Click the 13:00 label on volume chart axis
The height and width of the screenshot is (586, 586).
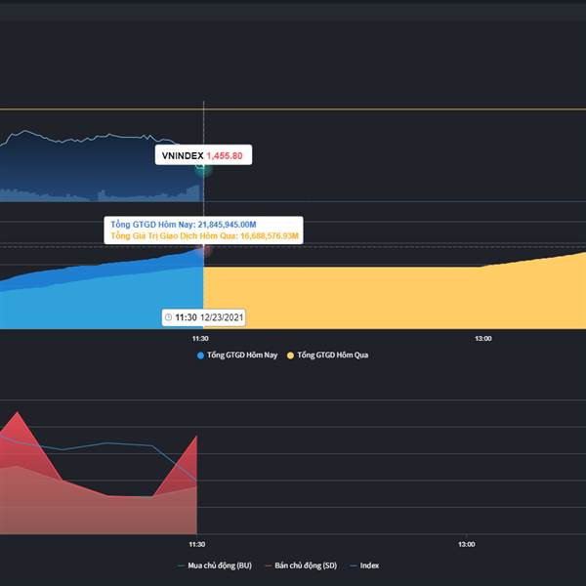click(483, 339)
